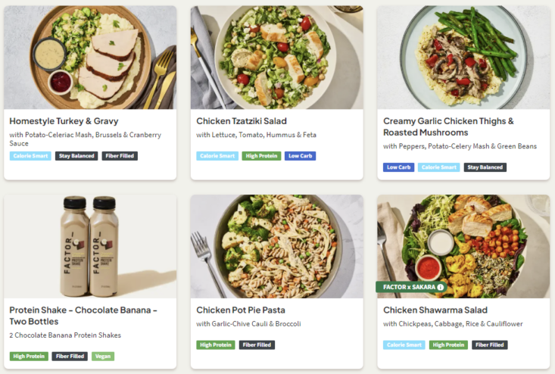Open the Protein Shake bottles image
555x374 pixels.
[90, 246]
